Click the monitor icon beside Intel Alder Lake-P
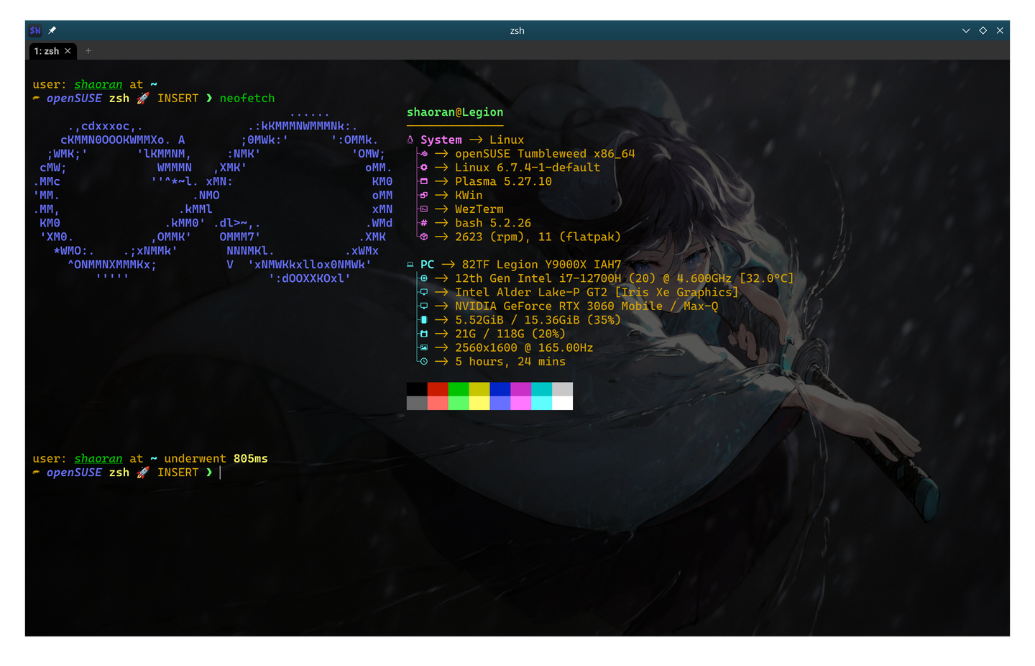The width and height of the screenshot is (1035, 666). [x=424, y=292]
